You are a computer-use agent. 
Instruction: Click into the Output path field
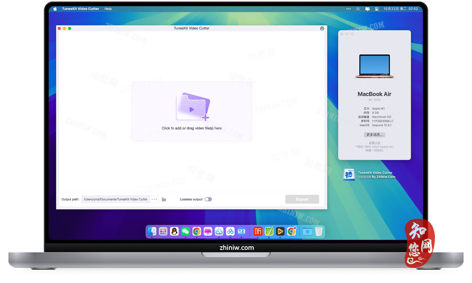coord(115,199)
